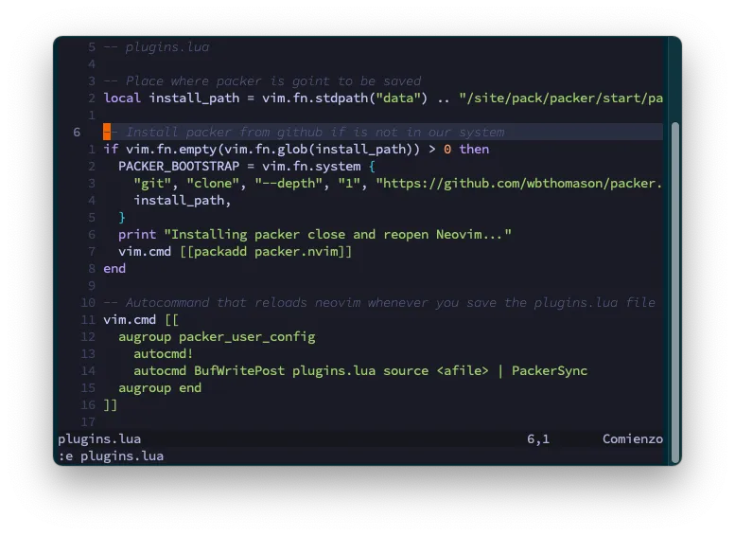Click the github.com packer URL string
Viewport: 735px width, 536px height.
pyautogui.click(x=519, y=183)
